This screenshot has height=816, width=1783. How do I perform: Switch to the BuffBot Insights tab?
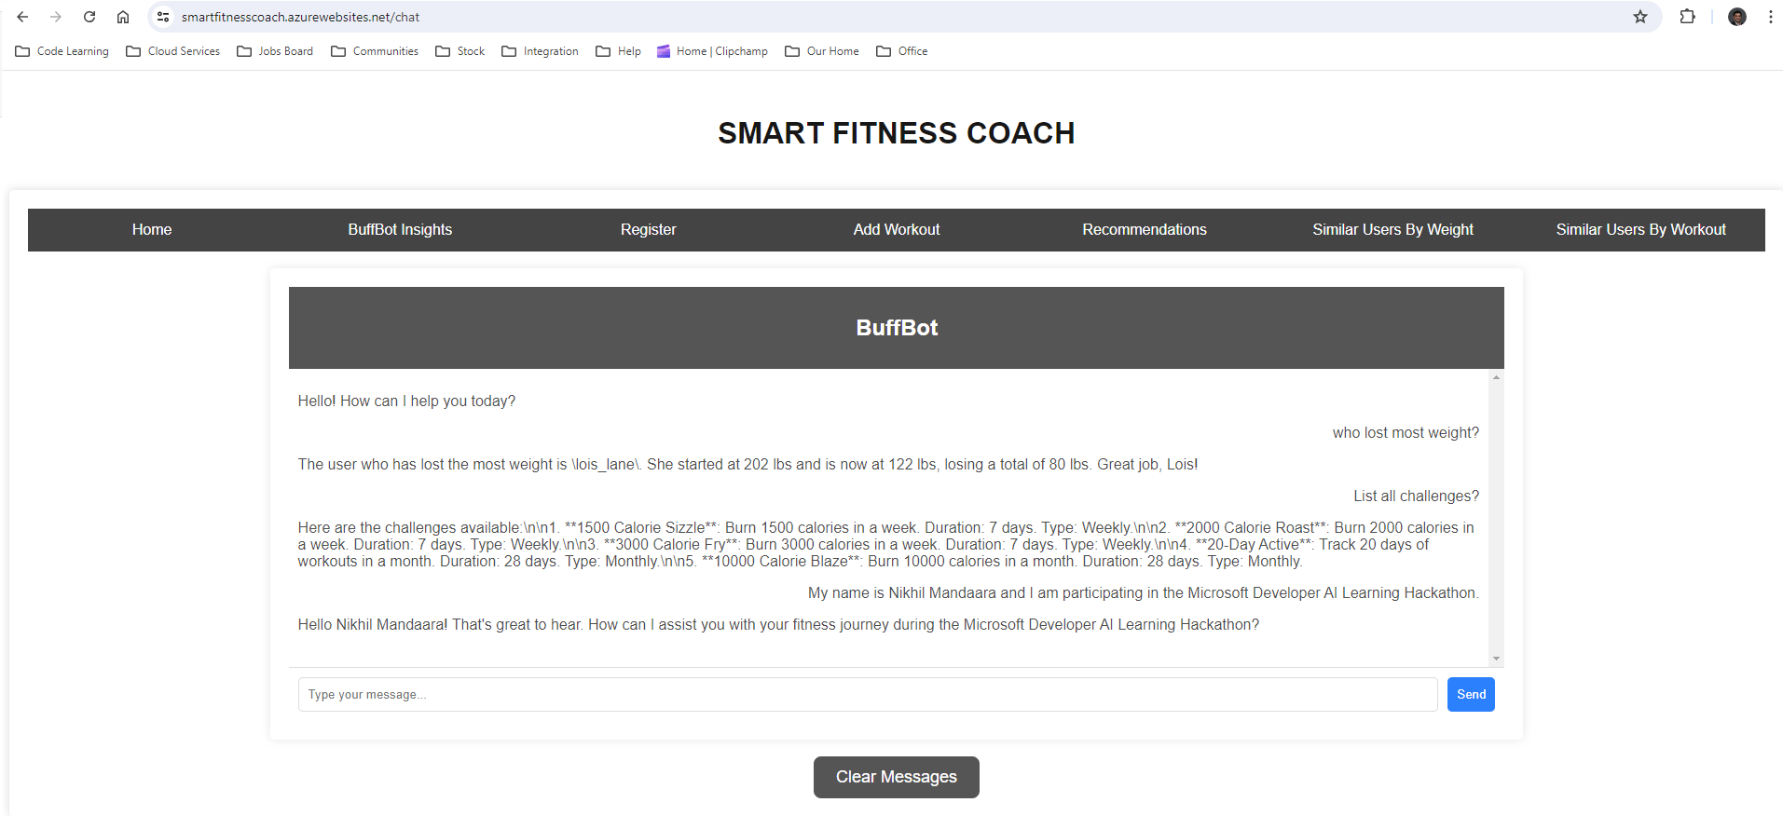(x=399, y=229)
